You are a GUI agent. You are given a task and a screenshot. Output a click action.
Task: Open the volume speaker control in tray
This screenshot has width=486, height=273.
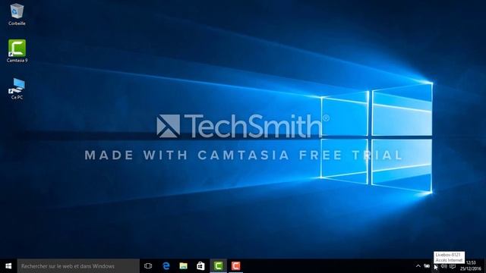click(443, 266)
